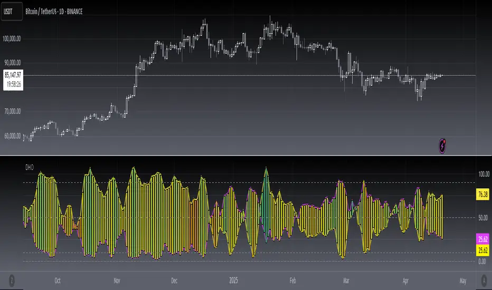Image resolution: width=492 pixels, height=290 pixels.
Task: Click the round Z timezone button
Action: (12, 281)
